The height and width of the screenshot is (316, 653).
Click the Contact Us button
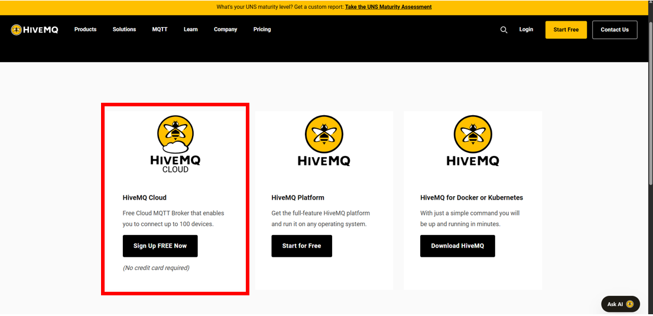(x=615, y=30)
